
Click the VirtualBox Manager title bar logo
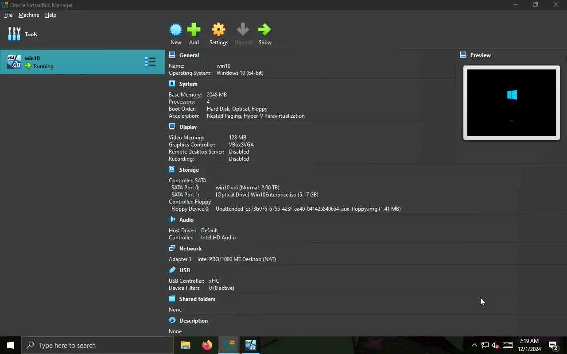click(5, 5)
